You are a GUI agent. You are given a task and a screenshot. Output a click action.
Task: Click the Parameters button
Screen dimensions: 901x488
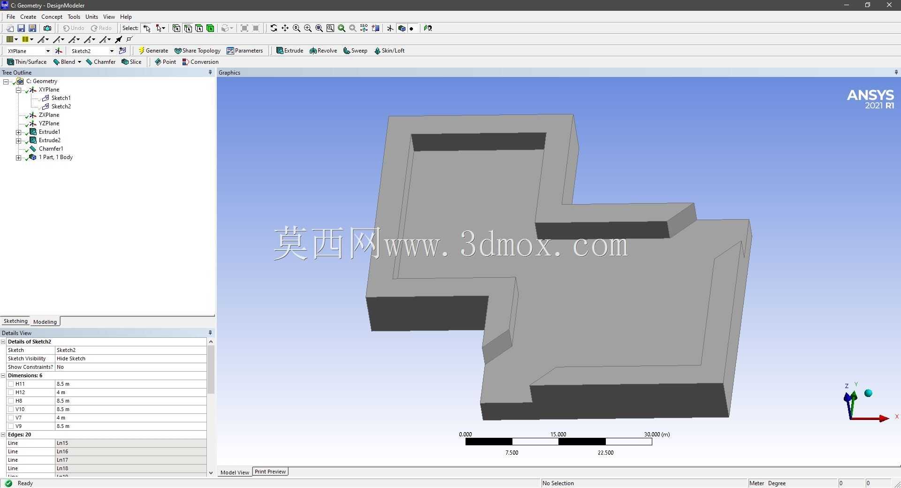(x=244, y=51)
